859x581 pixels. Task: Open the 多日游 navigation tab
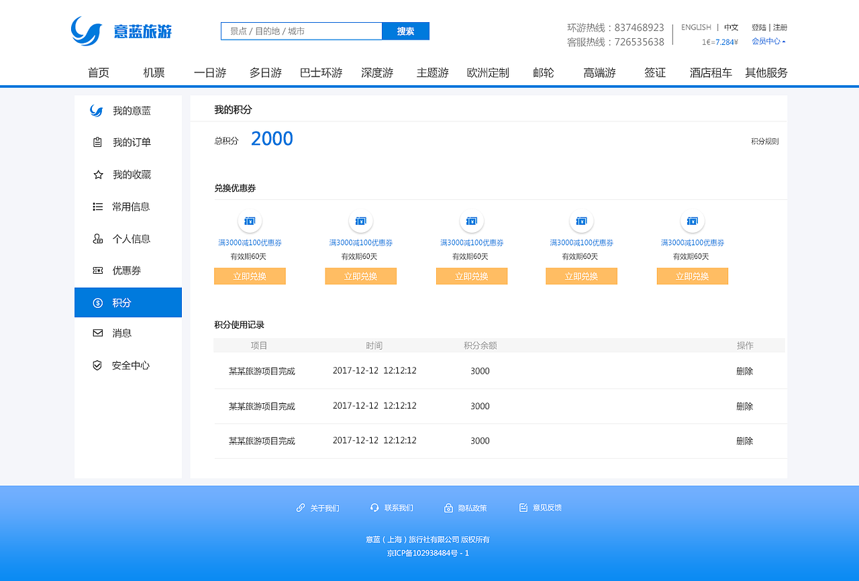(x=266, y=73)
